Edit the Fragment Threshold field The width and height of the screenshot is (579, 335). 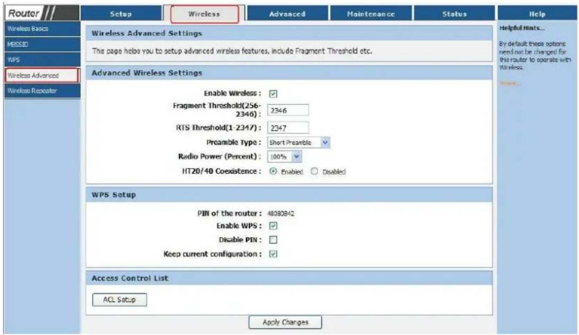click(288, 110)
